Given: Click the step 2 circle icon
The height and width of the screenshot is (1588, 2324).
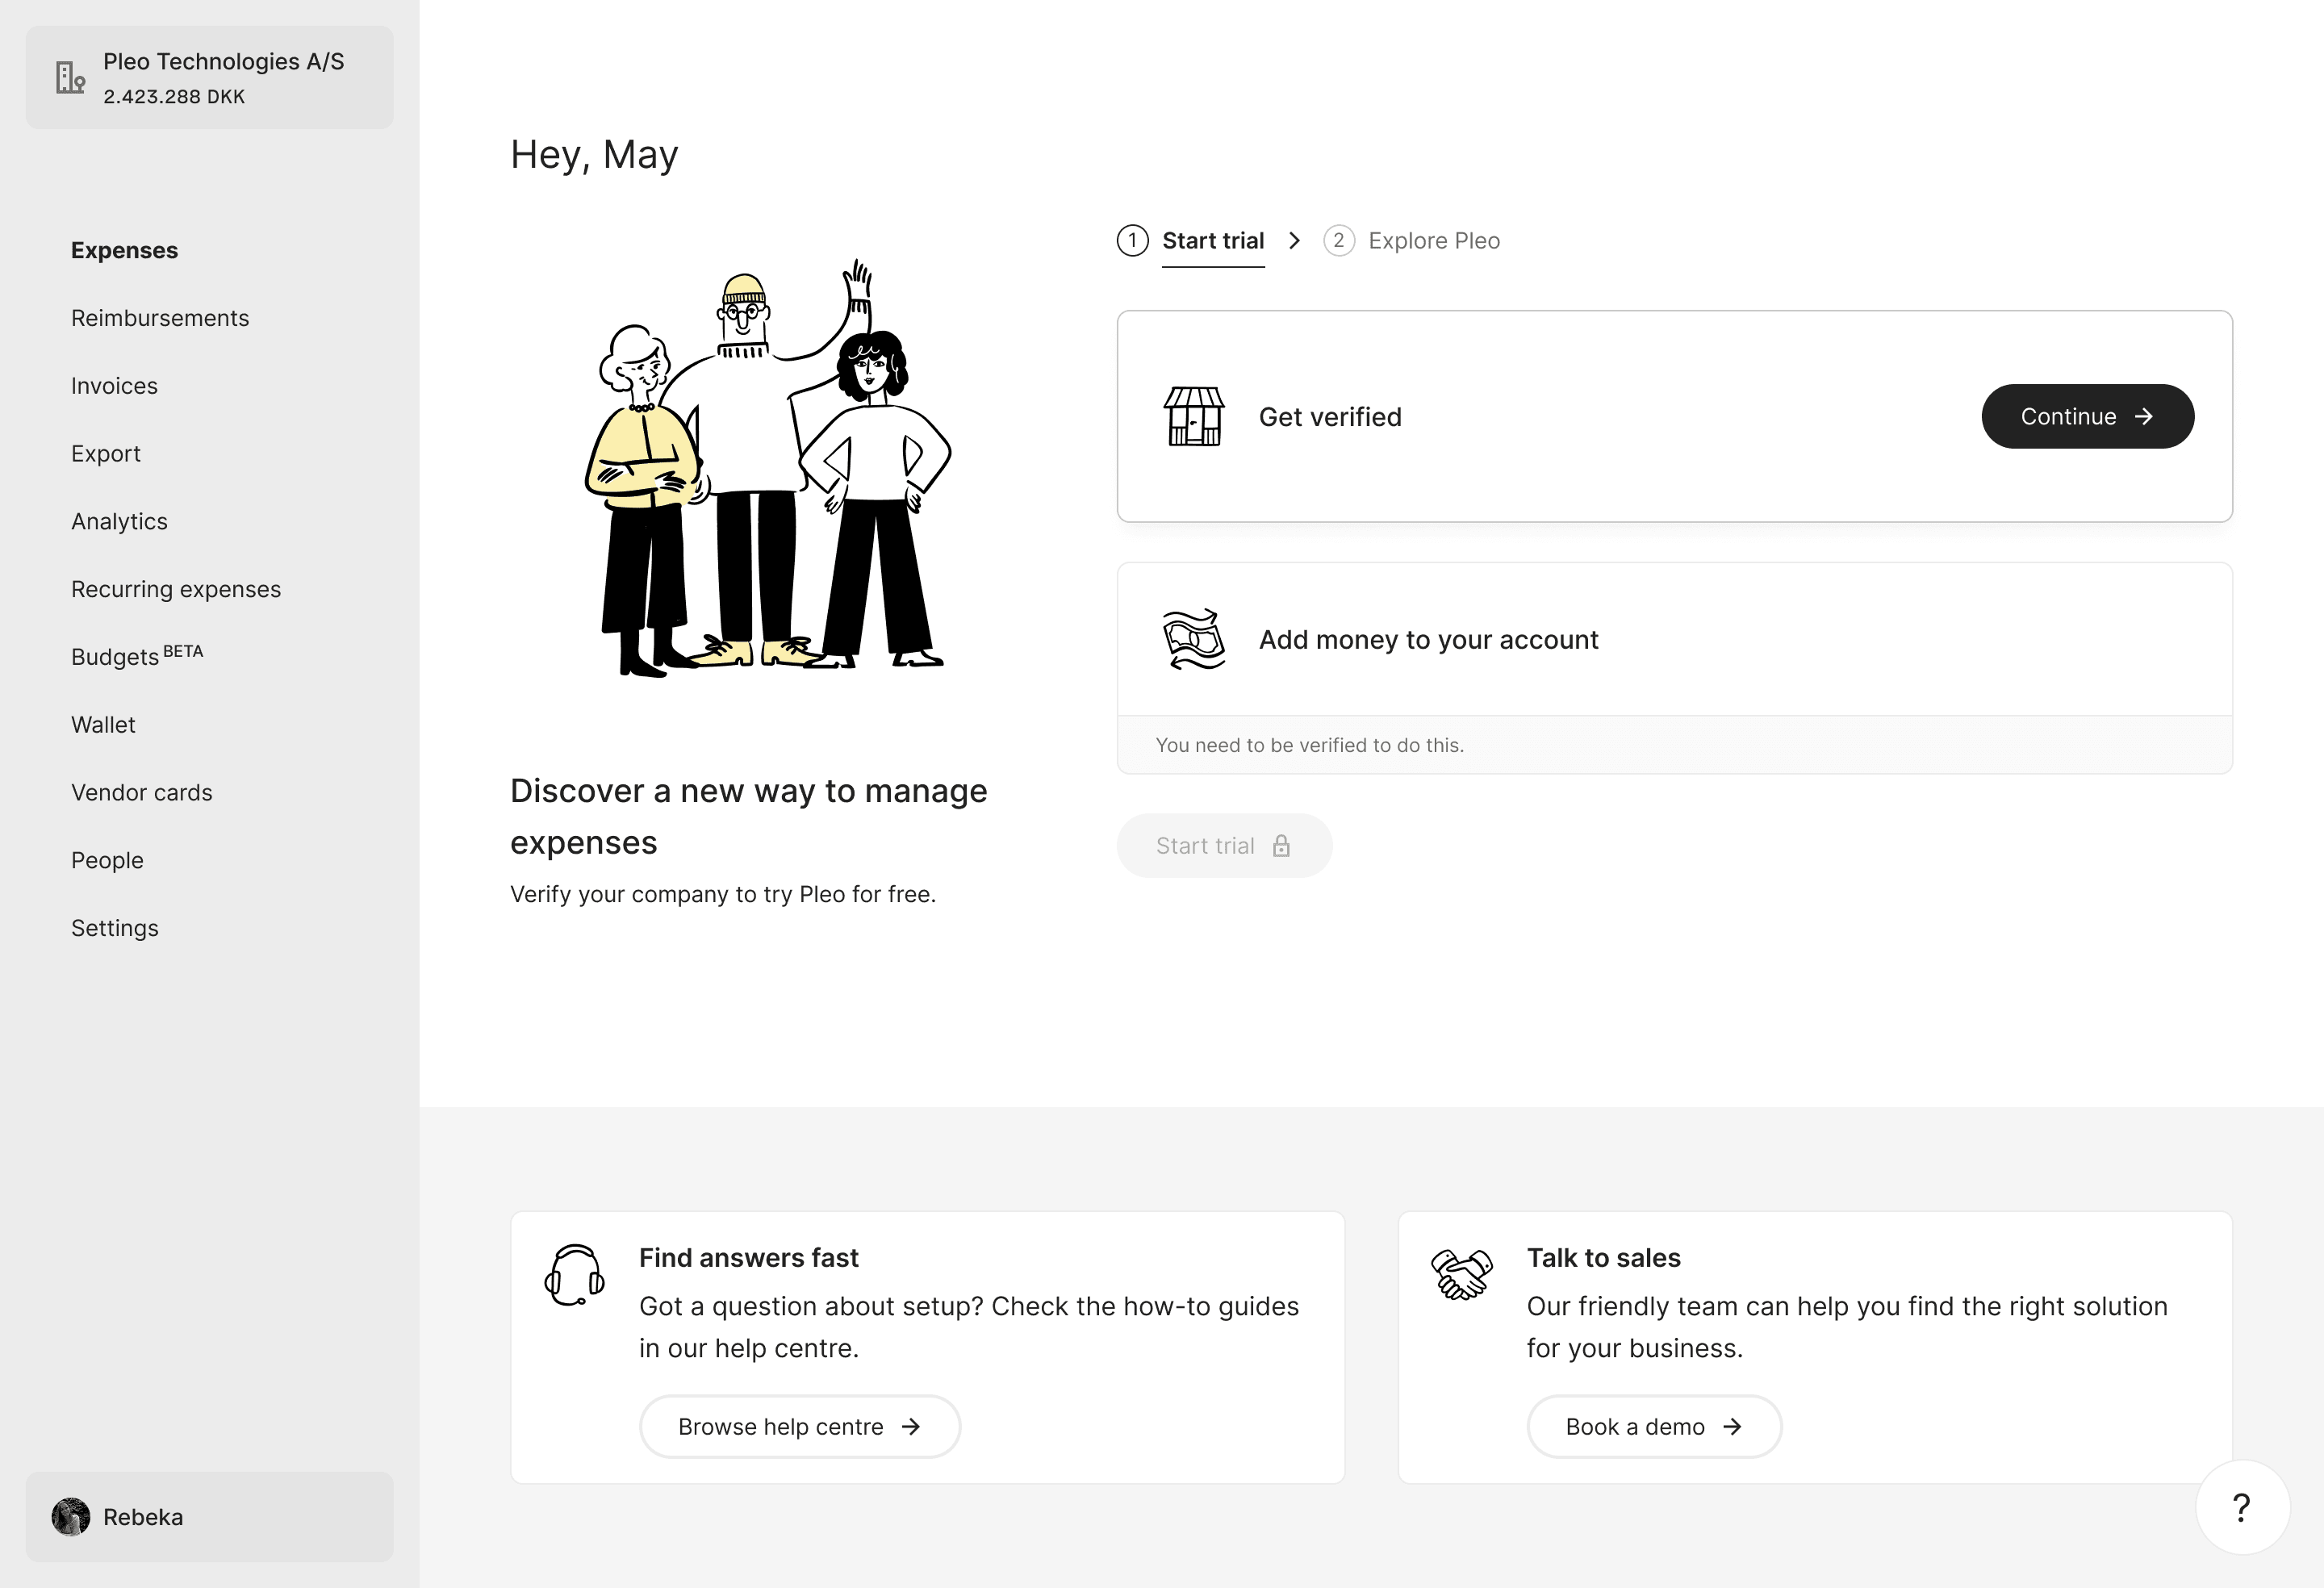Looking at the screenshot, I should click(x=1339, y=241).
